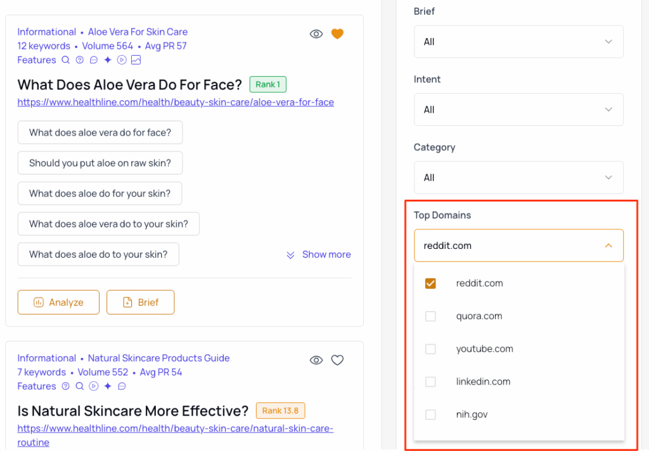Expand the Category dropdown
The image size is (649, 451).
[518, 177]
